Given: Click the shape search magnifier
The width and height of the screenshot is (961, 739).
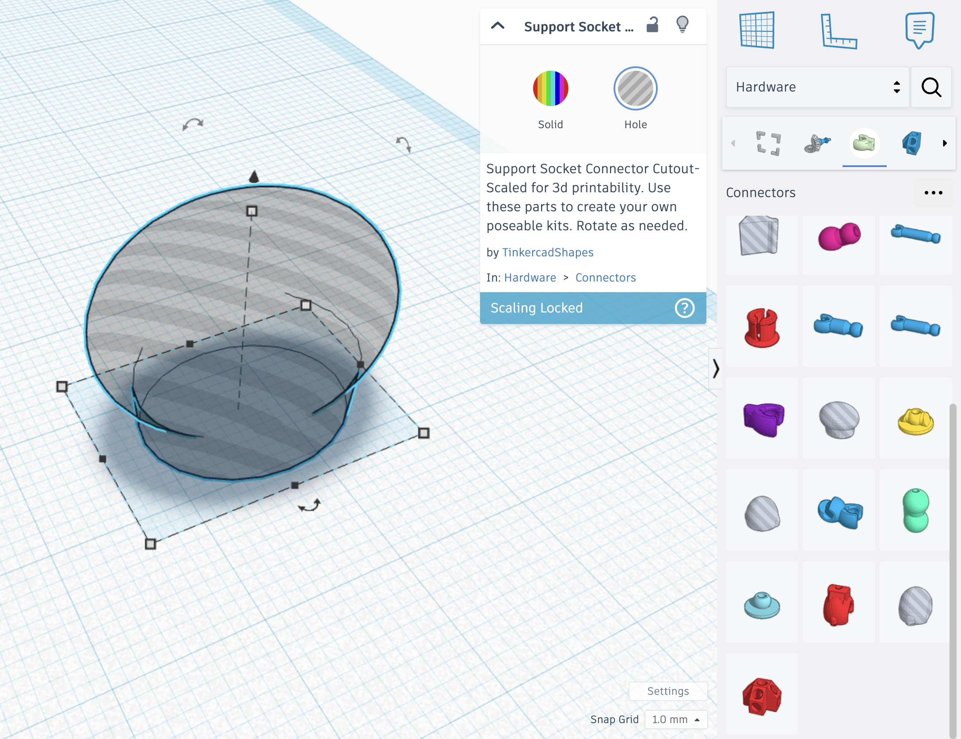Looking at the screenshot, I should tap(931, 88).
